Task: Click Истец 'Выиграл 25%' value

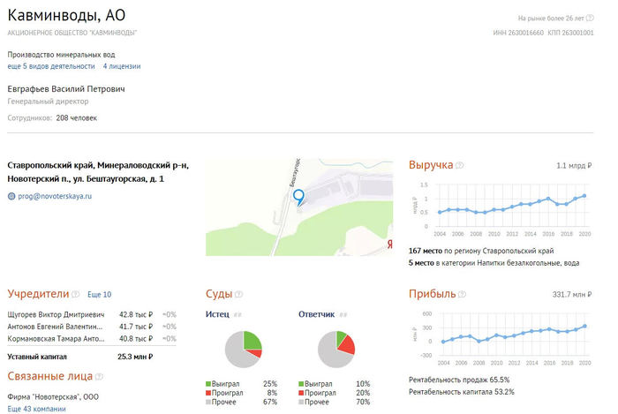Action: tap(270, 384)
